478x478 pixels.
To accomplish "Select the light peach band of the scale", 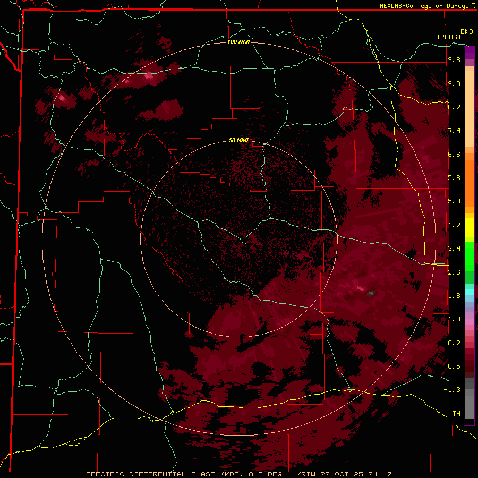I will point(469,109).
